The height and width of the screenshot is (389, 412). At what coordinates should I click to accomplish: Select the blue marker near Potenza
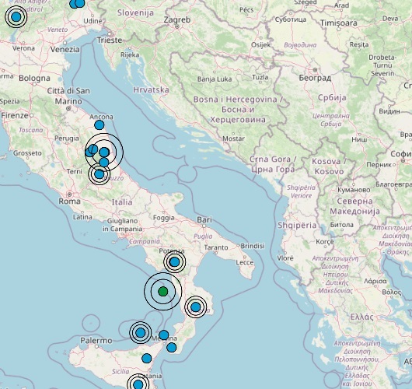coord(174,262)
